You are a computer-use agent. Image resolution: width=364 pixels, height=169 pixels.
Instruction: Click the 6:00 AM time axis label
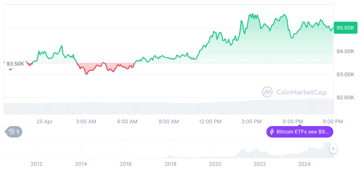tap(127, 121)
